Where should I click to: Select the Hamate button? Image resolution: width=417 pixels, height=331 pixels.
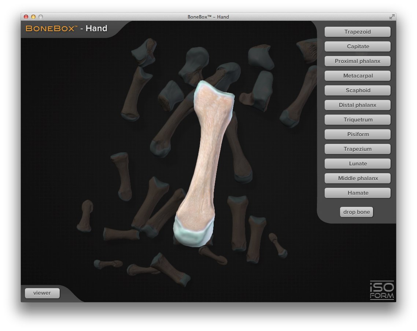(x=357, y=193)
